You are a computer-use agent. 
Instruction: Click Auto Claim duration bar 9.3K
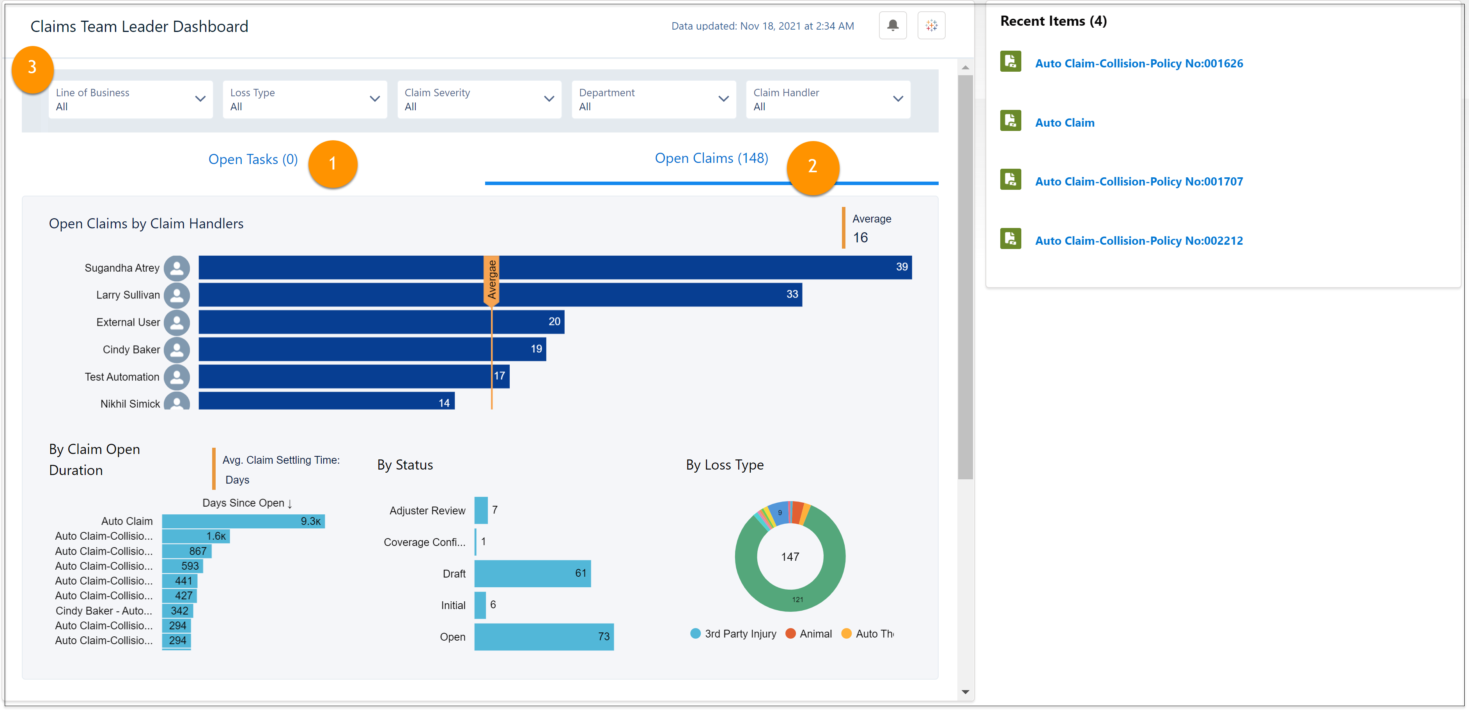pos(243,521)
